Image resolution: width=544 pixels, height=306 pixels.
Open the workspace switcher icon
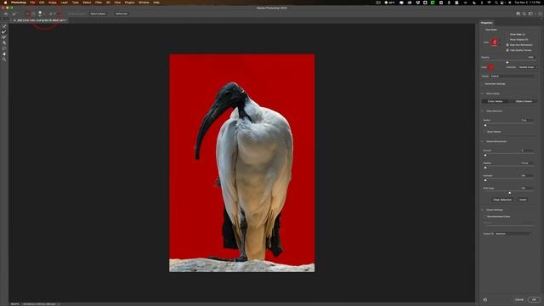pyautogui.click(x=530, y=14)
